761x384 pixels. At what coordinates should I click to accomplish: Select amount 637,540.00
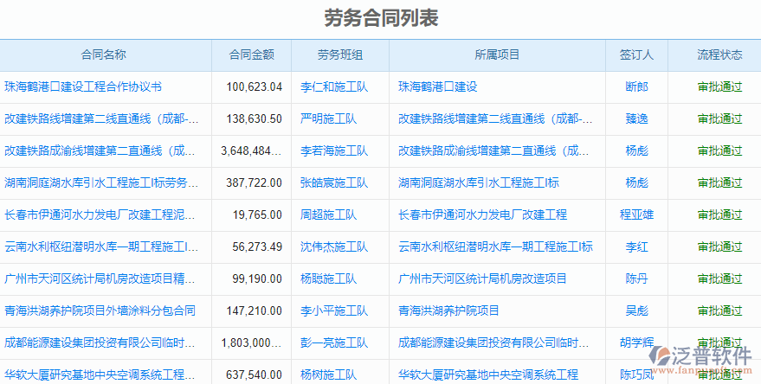click(254, 374)
